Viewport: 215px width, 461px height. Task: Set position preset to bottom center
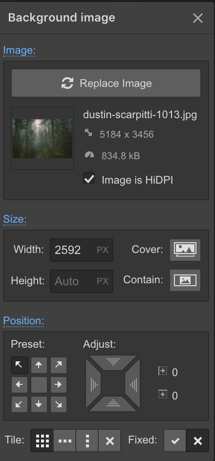39,404
